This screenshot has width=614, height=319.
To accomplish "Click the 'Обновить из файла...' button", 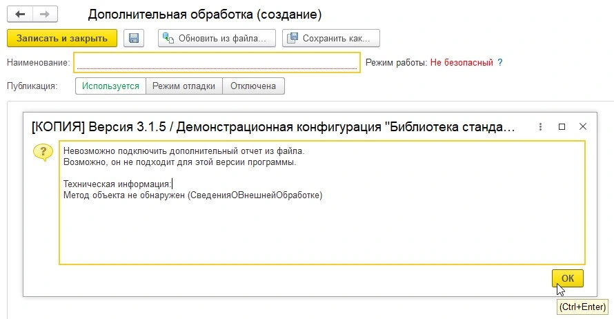I will pos(217,38).
